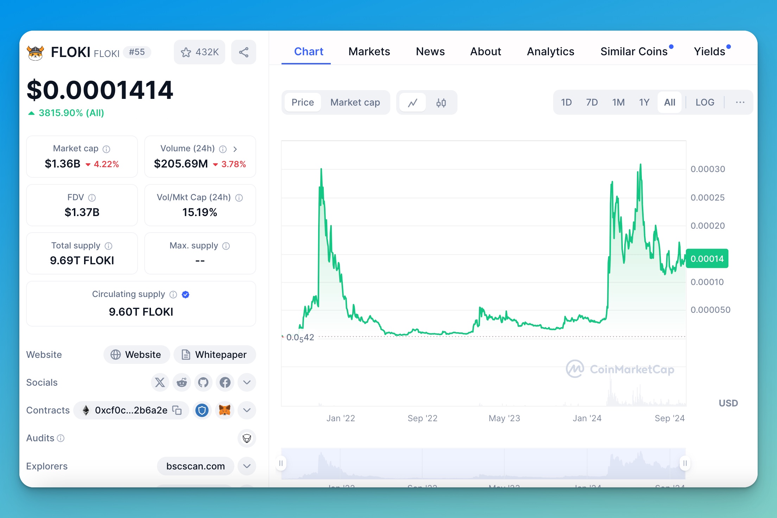The image size is (777, 518).
Task: Click the verified circulating supply badge
Action: pos(185,295)
